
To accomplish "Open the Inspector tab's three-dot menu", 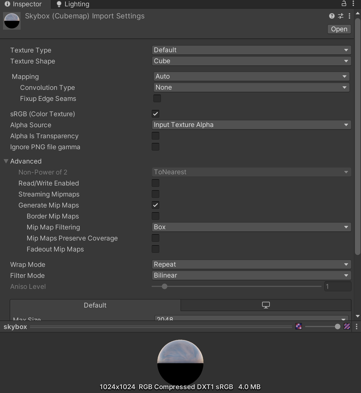I will click(x=353, y=4).
